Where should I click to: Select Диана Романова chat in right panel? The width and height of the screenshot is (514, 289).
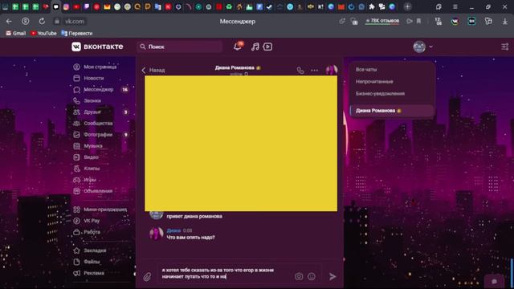pyautogui.click(x=392, y=111)
